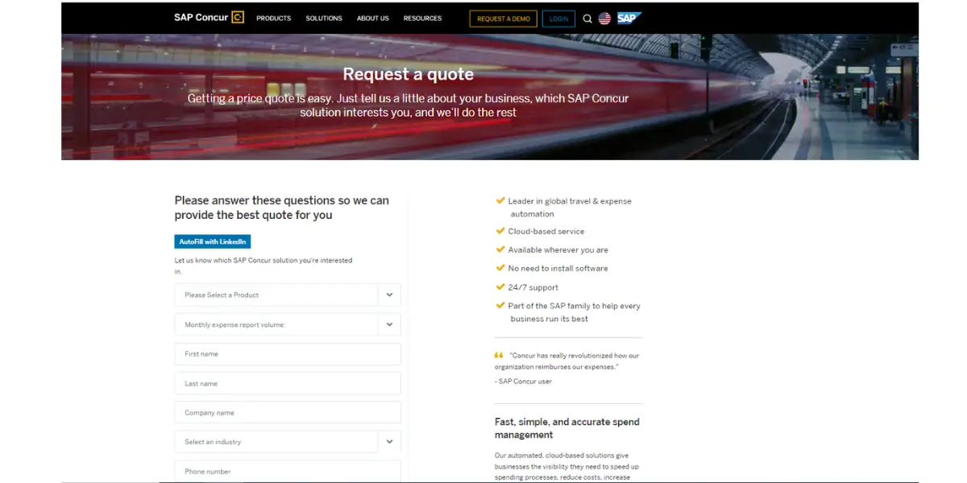Click 'Available wherever you are' text

click(558, 250)
